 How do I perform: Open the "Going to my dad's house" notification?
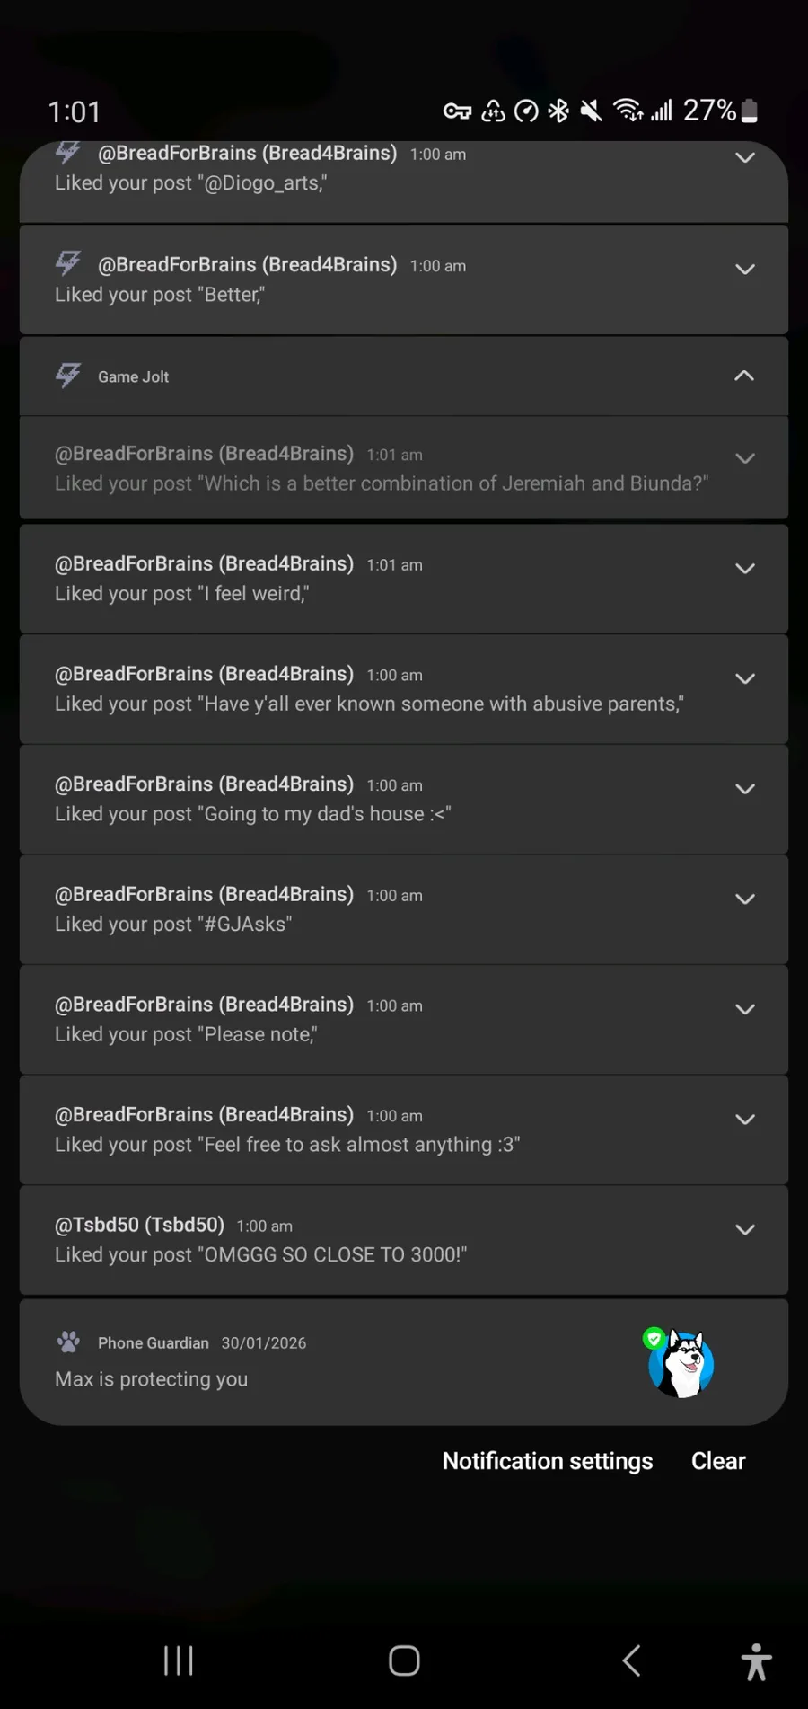coord(359,800)
